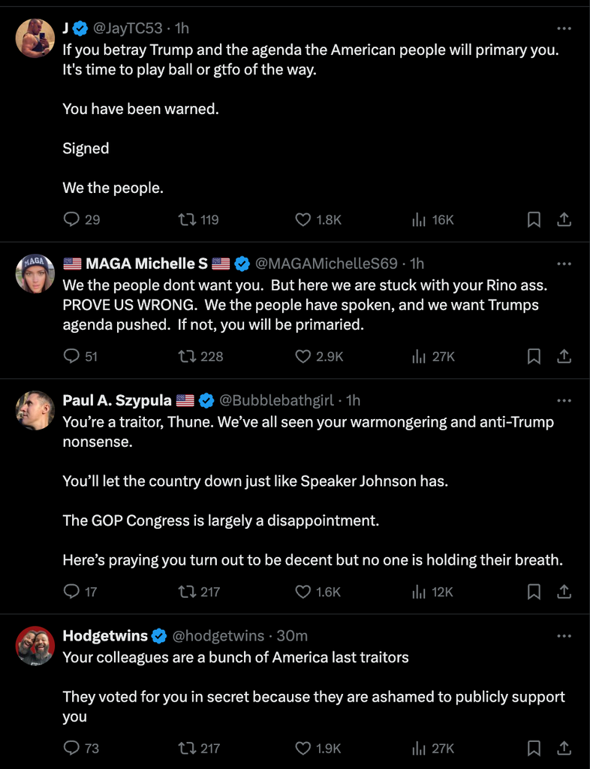Like the Hodgetwins tweet
This screenshot has height=769, width=590.
tap(303, 748)
